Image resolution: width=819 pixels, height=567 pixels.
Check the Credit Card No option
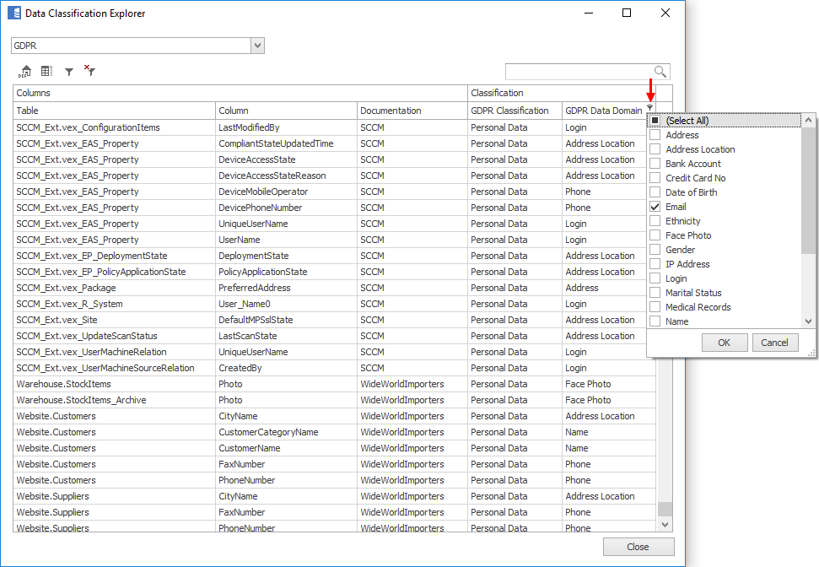655,178
